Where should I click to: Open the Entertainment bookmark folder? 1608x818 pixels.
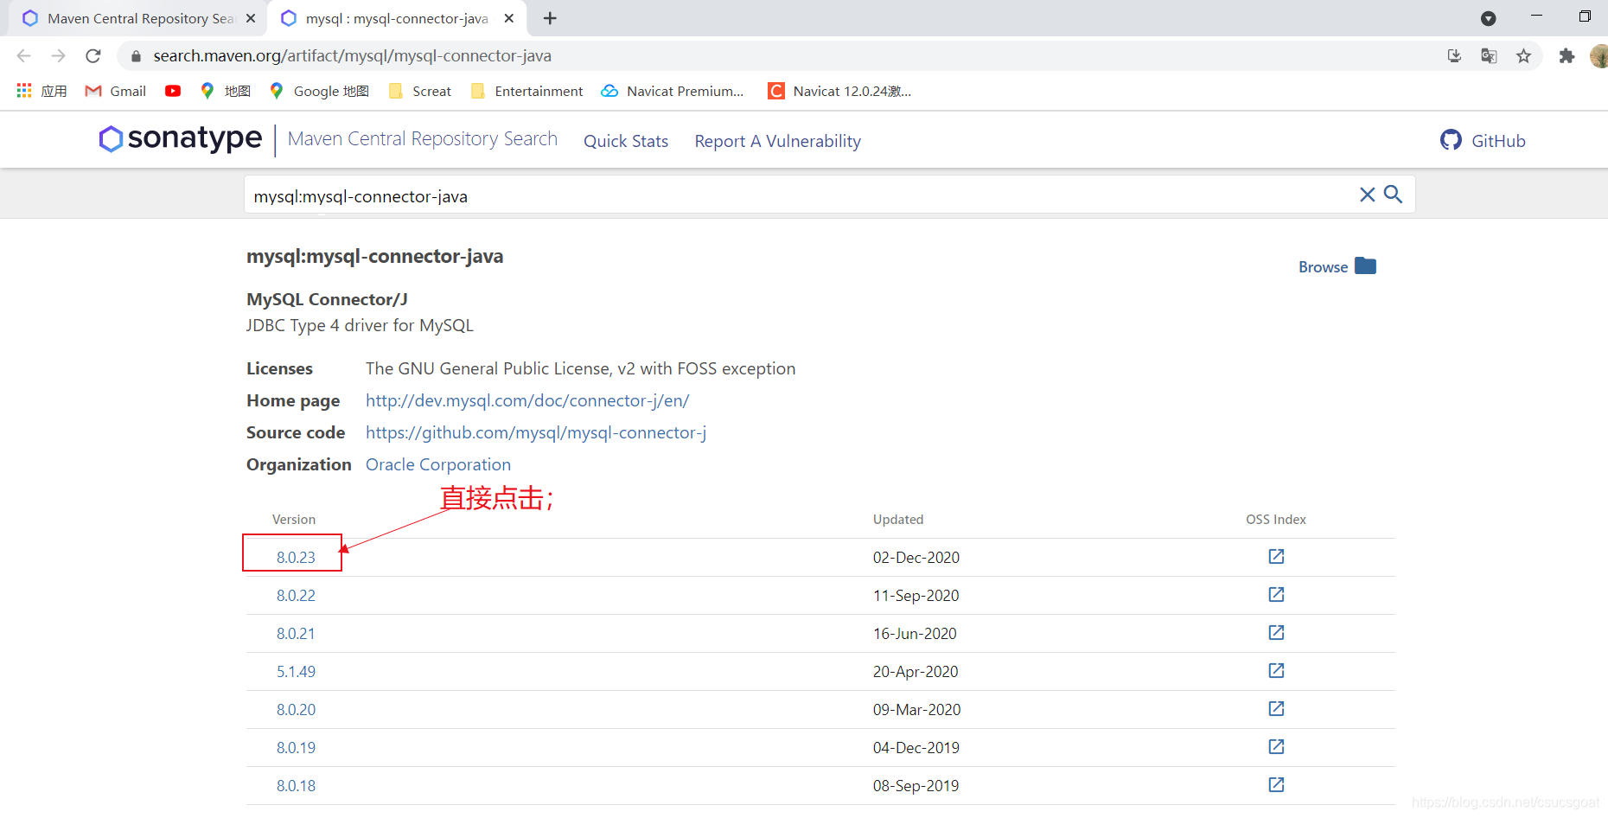tap(526, 91)
